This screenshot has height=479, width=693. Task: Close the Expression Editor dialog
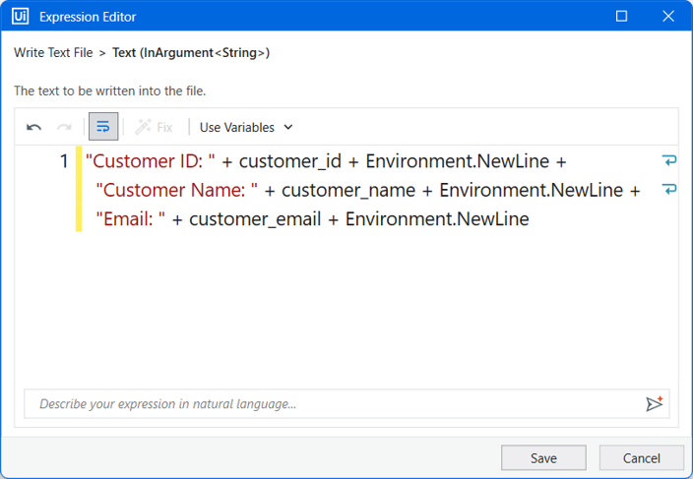(x=668, y=17)
